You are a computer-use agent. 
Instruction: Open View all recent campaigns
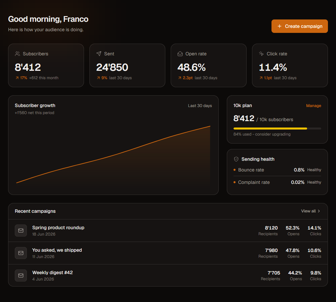coord(310,211)
